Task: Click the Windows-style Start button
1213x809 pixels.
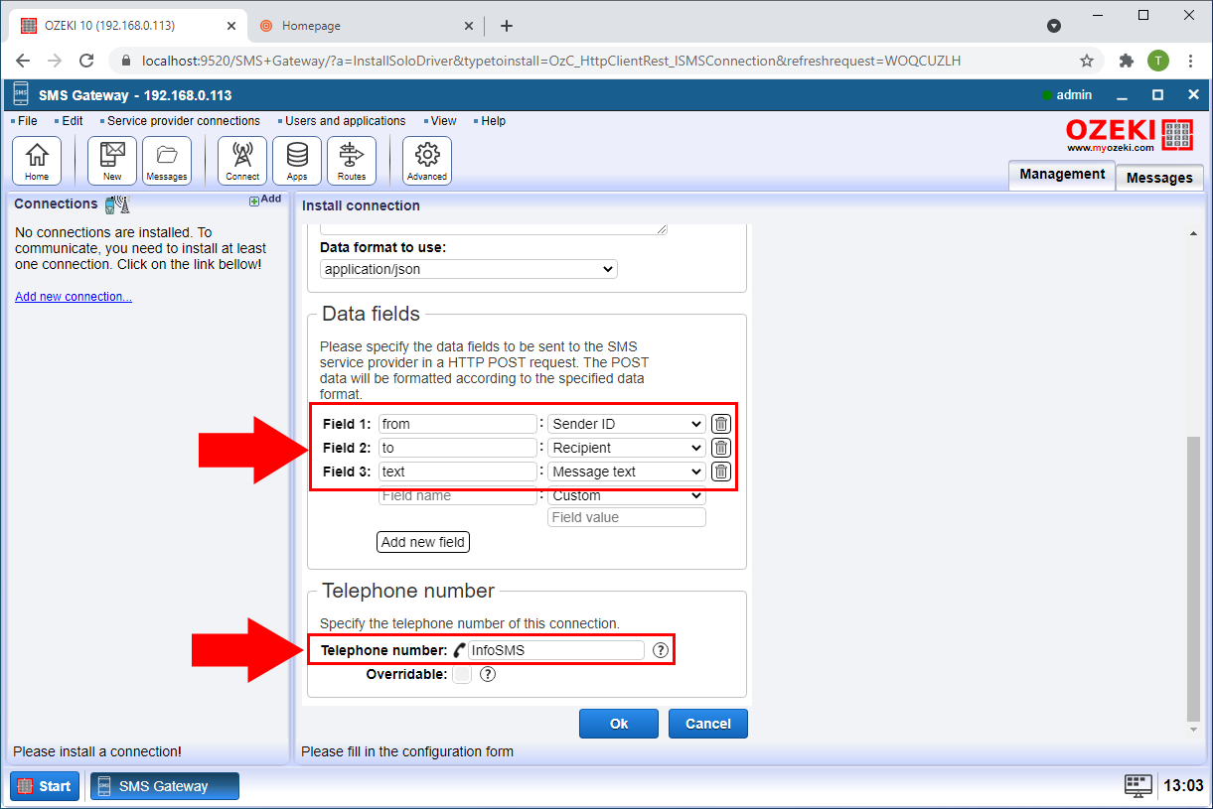Action: pos(45,786)
